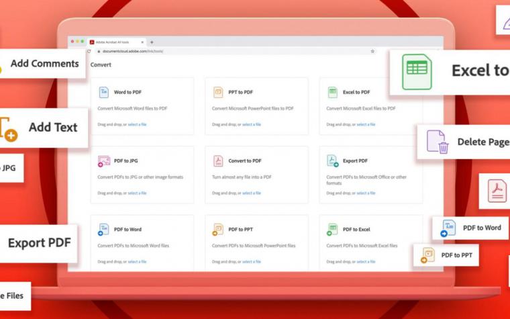Click the Adobe logo in browser tab
This screenshot has width=510, height=319.
[x=92, y=42]
